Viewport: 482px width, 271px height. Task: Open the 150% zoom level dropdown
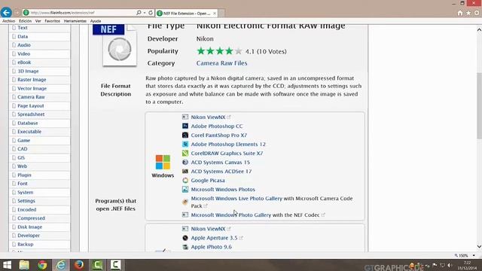(x=474, y=256)
